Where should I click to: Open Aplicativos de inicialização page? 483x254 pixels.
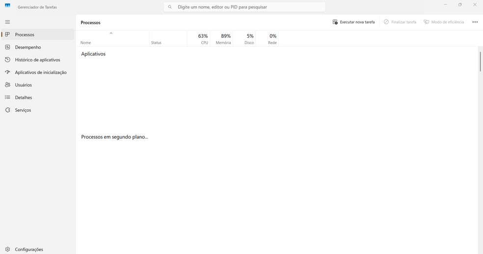coord(38,73)
